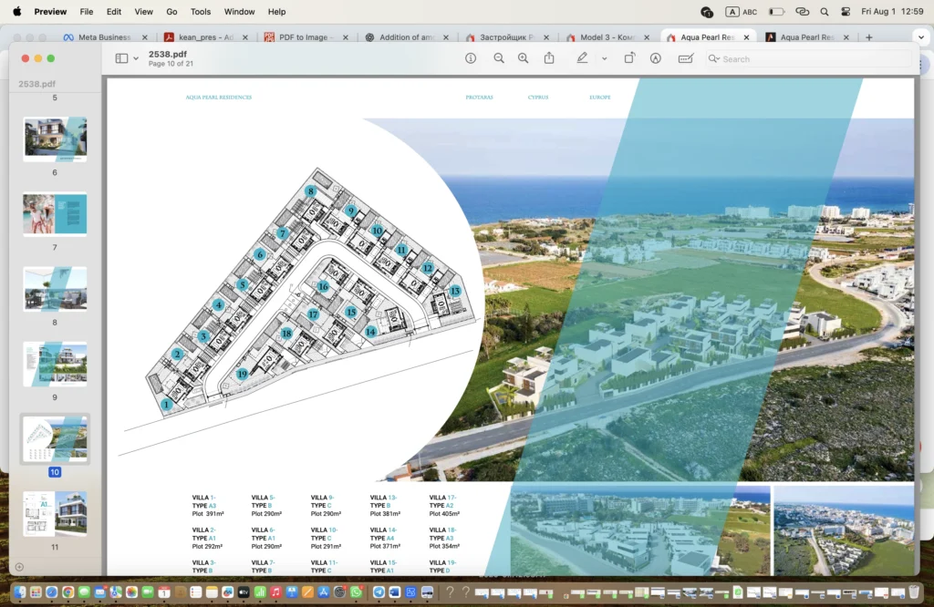The image size is (934, 607).
Task: Open Trash from the Dock
Action: (914, 592)
